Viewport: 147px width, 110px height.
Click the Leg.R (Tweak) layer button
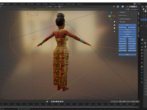coord(132,51)
